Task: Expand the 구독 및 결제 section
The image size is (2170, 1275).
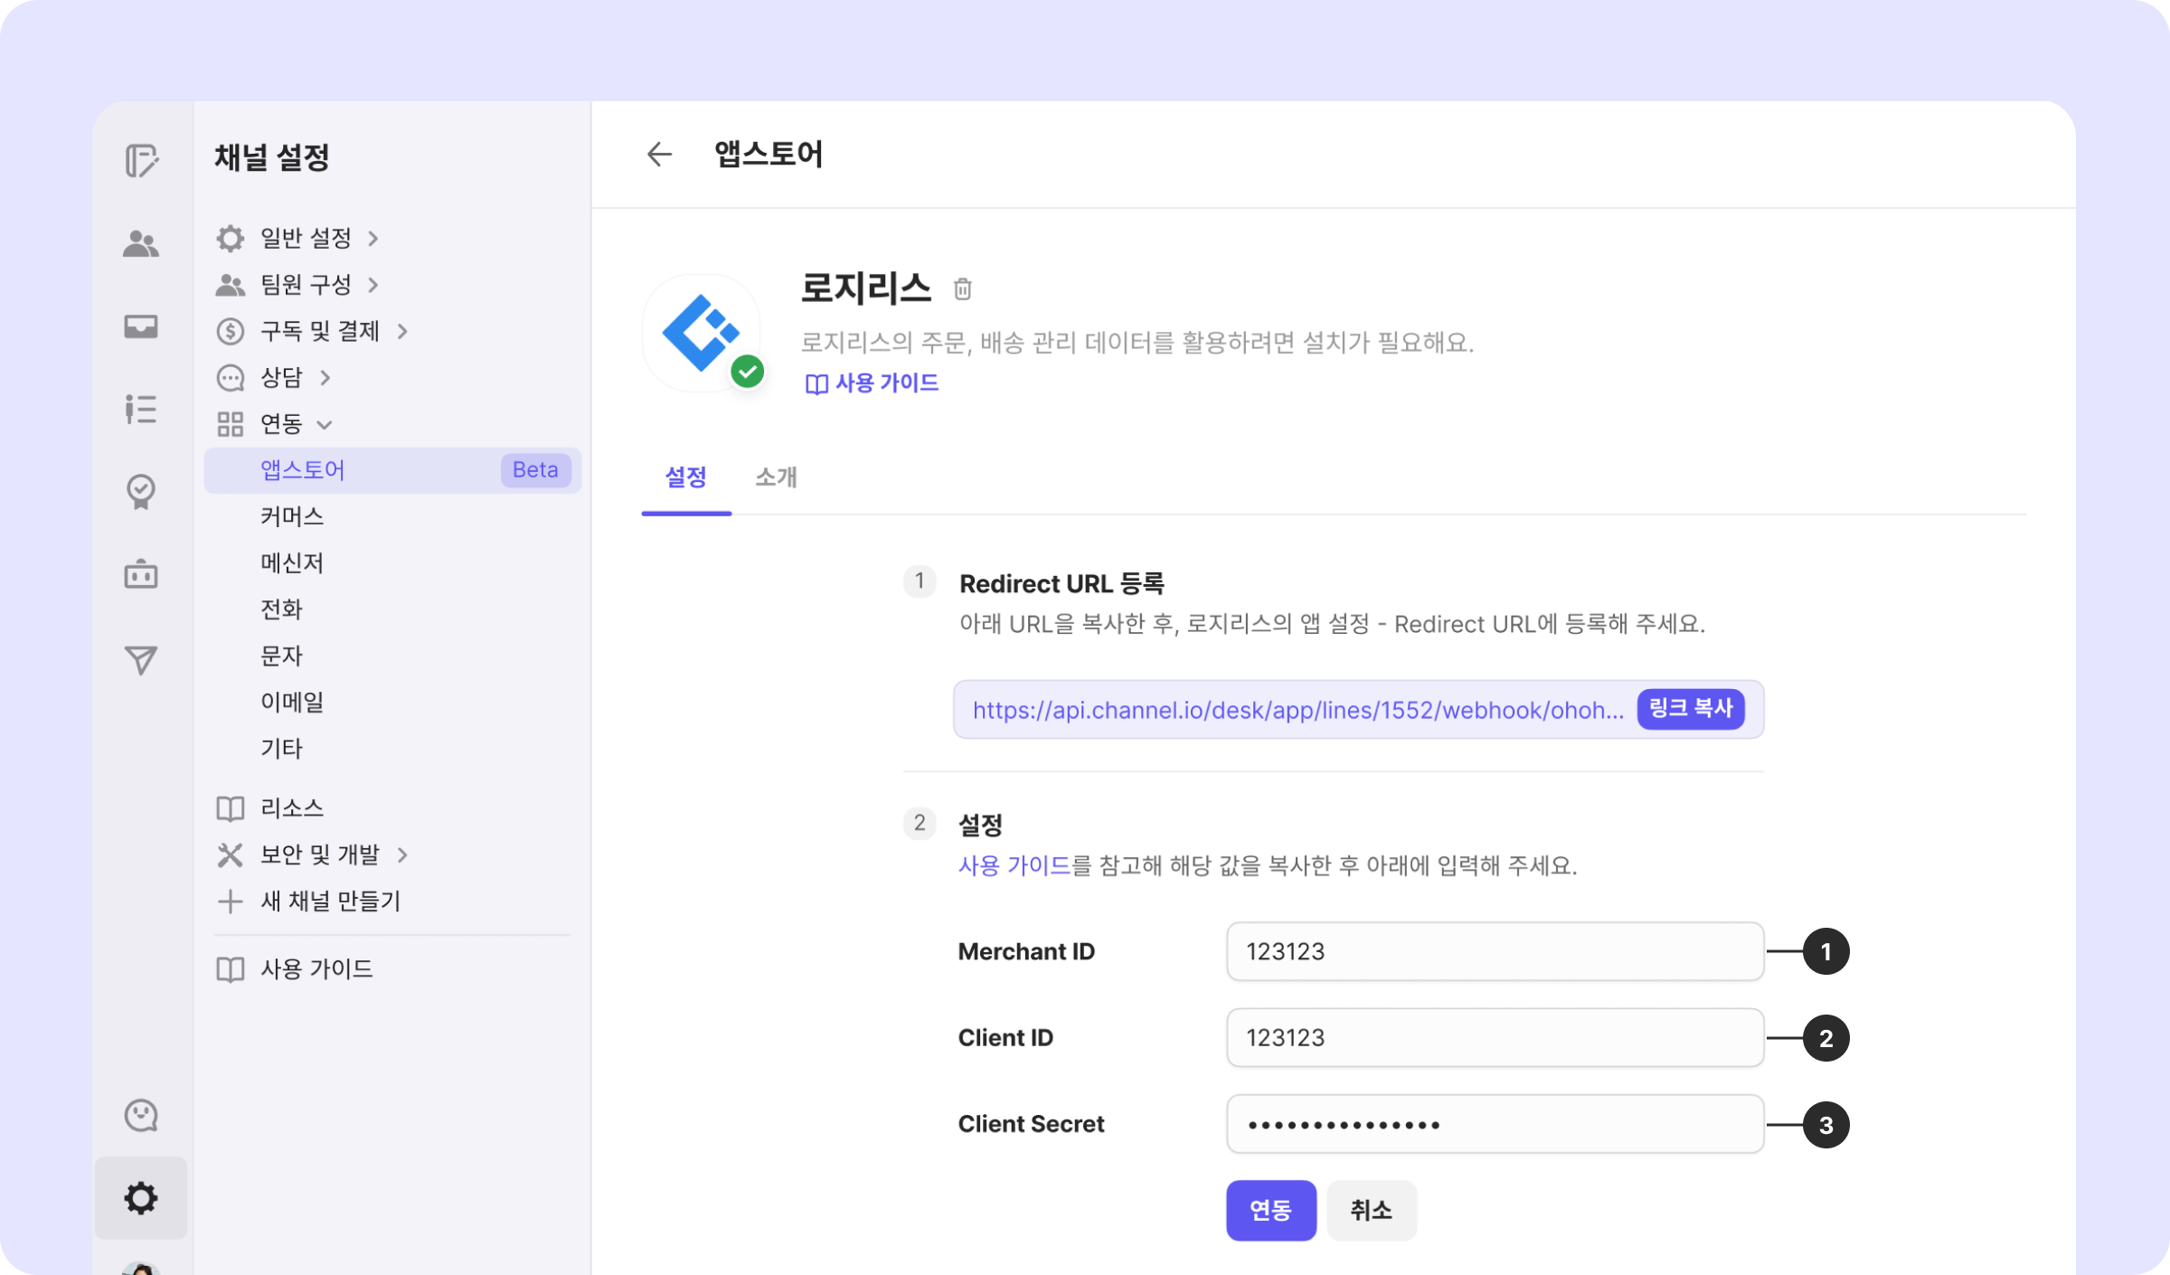Action: 319,331
